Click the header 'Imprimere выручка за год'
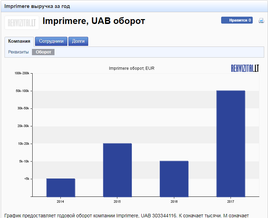The image size is (268, 218). [x=37, y=6]
